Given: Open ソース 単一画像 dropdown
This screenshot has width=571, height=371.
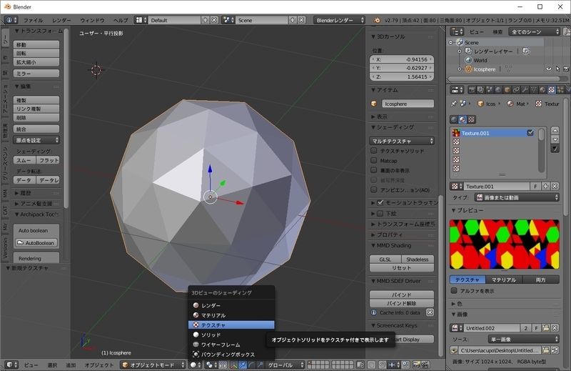Looking at the screenshot, I should [x=523, y=340].
